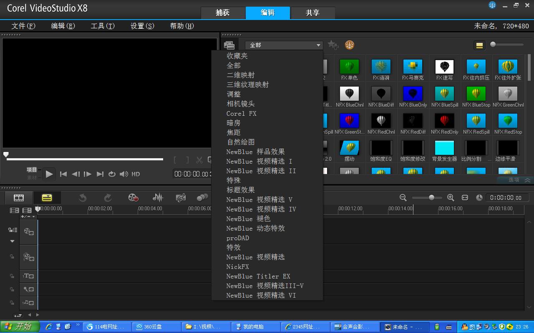Expand the track show/hide dropdown arrow
Viewport: 534px width, 333px height.
12,241
